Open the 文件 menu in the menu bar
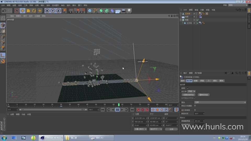Image resolution: width=251 pixels, height=141 pixels. 3,5
